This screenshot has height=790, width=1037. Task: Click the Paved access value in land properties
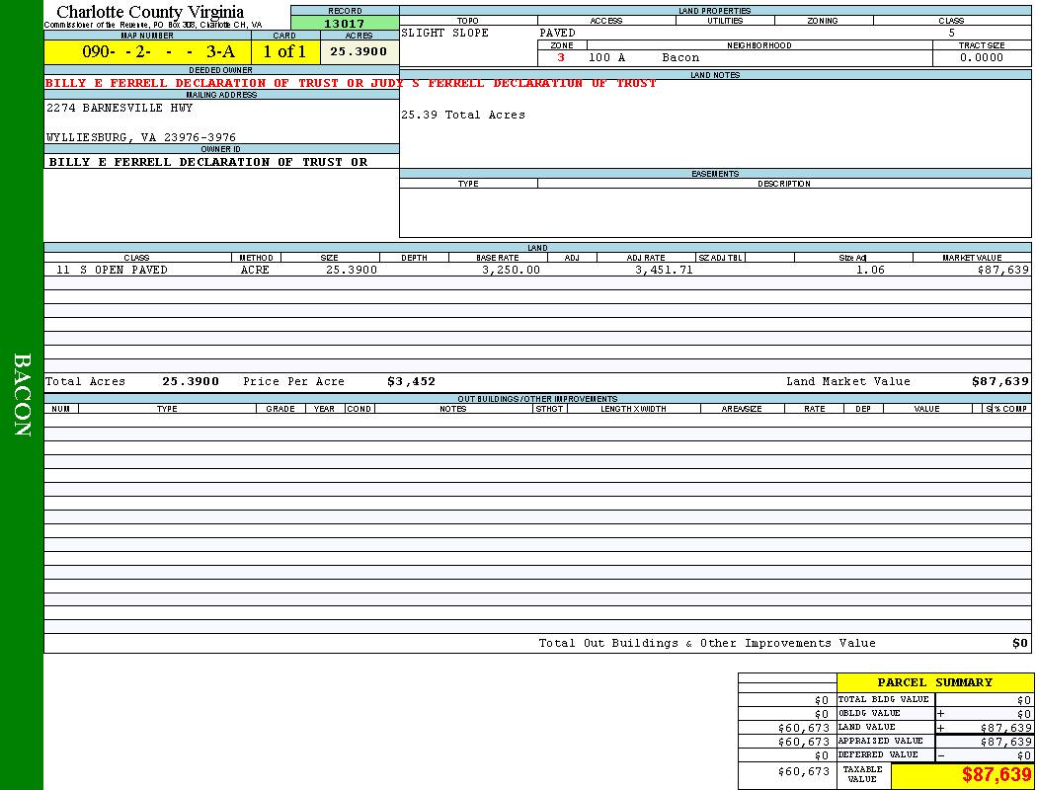pos(558,34)
